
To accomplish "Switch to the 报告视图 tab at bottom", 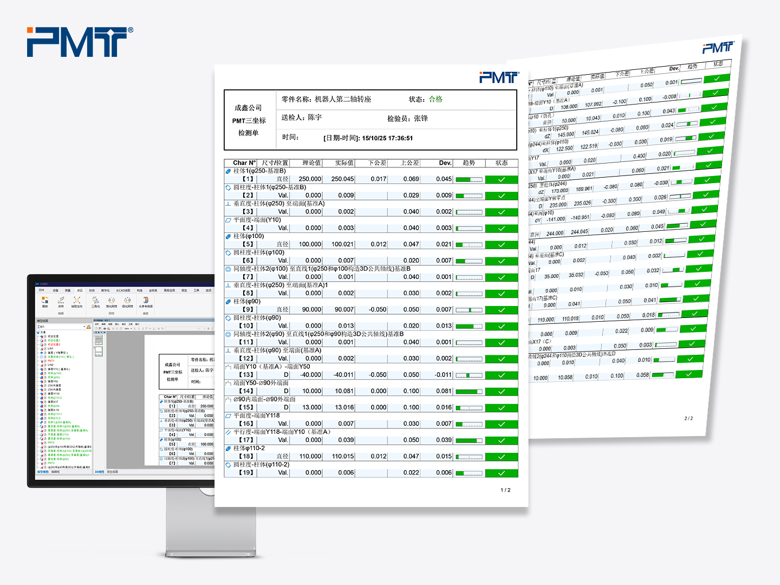I will click(x=113, y=472).
